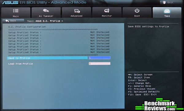This screenshot has height=111, width=184.
Task: Open the Main tab
Action: (x=16, y=13)
